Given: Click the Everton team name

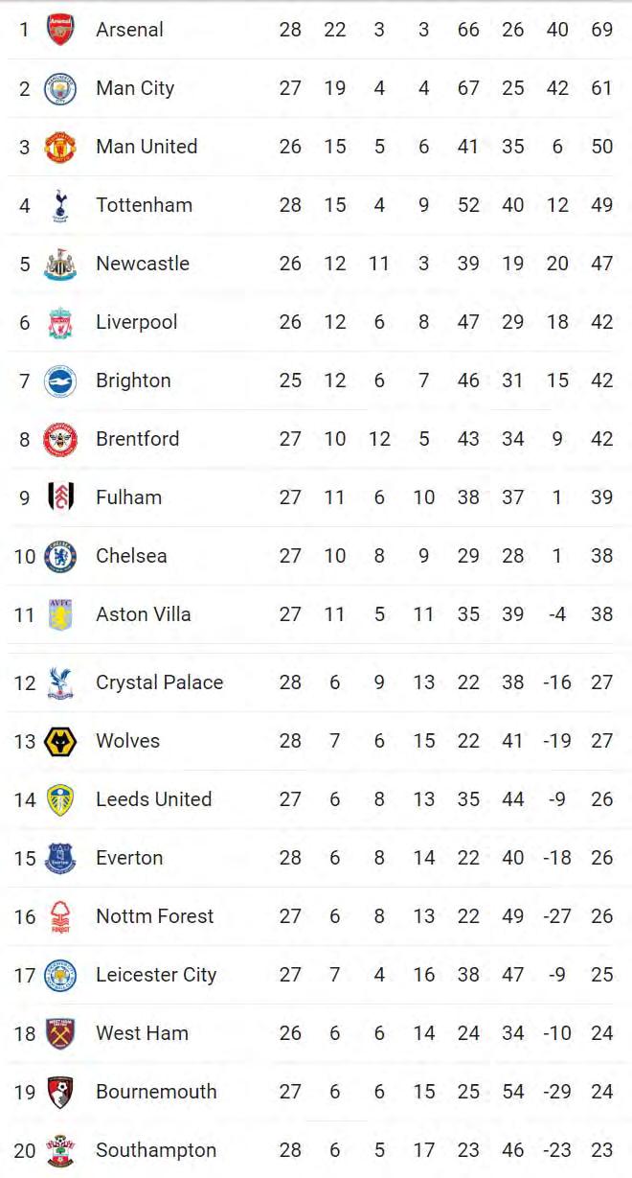Looking at the screenshot, I should click(129, 858).
